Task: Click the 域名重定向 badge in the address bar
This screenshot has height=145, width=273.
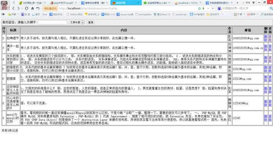Action: [x=50, y=8]
